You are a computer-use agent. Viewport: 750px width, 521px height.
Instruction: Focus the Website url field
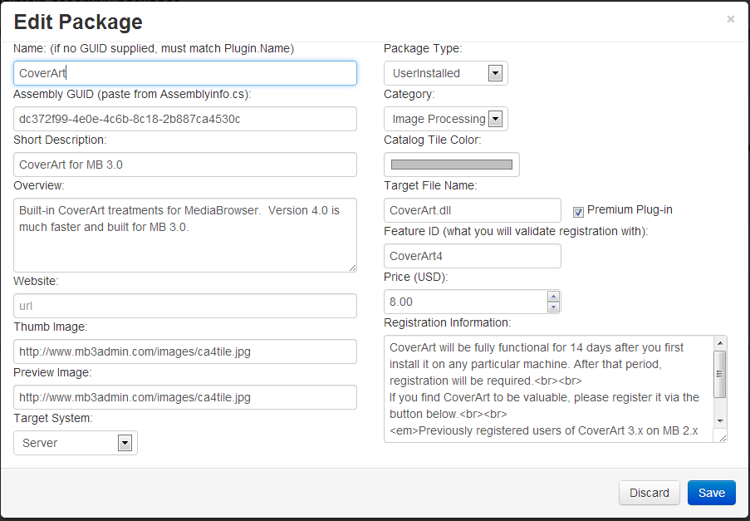pyautogui.click(x=185, y=306)
